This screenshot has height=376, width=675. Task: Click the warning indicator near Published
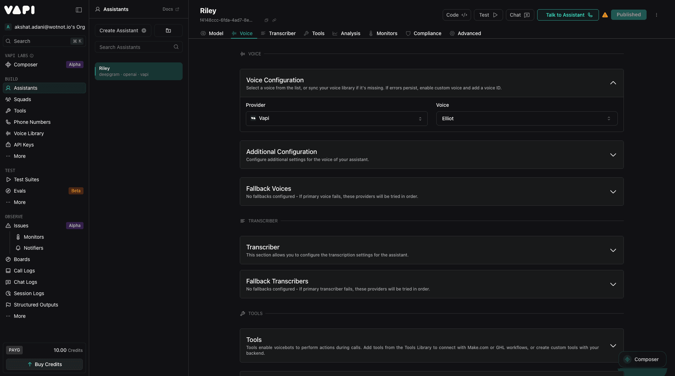point(605,15)
